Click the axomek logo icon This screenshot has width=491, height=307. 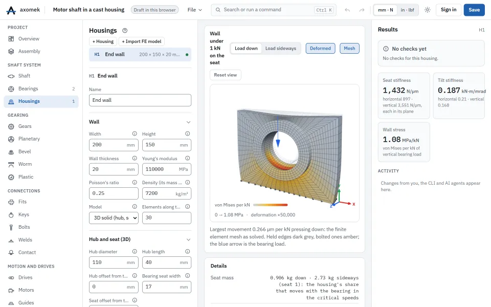coord(11,10)
